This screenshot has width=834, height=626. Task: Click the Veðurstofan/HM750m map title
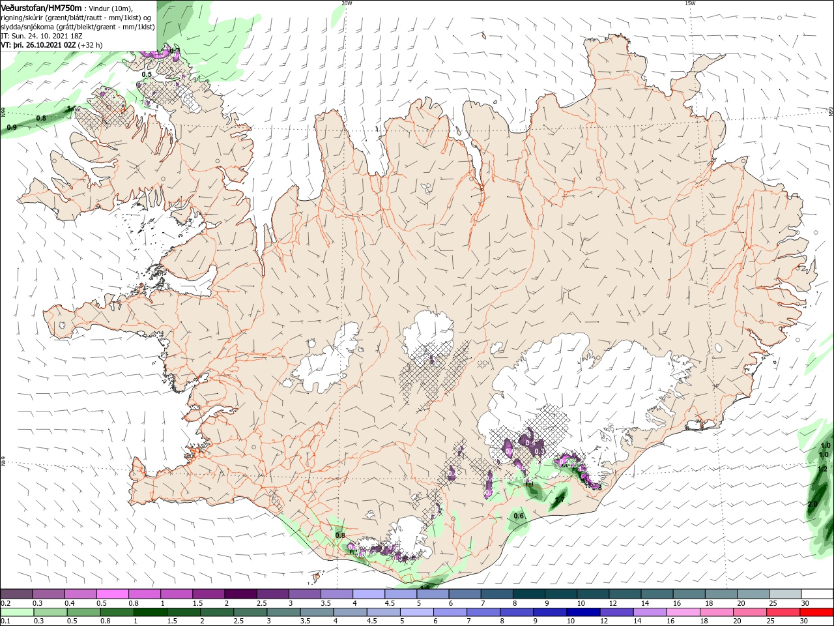[42, 7]
